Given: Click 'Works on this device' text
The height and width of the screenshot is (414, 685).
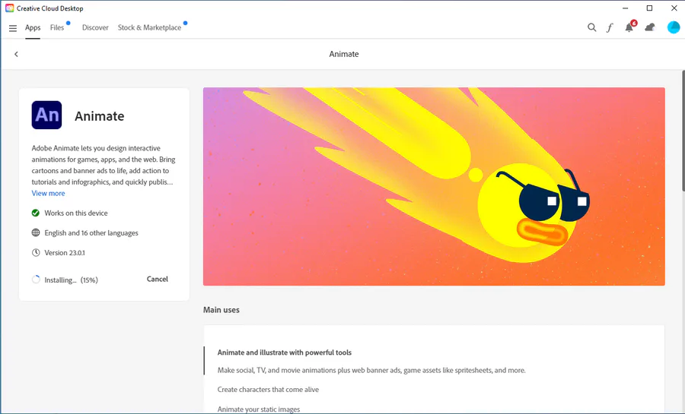Looking at the screenshot, I should (x=76, y=213).
